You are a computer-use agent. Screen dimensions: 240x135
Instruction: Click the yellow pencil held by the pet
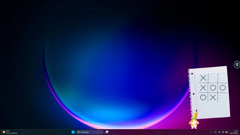pos(195,114)
